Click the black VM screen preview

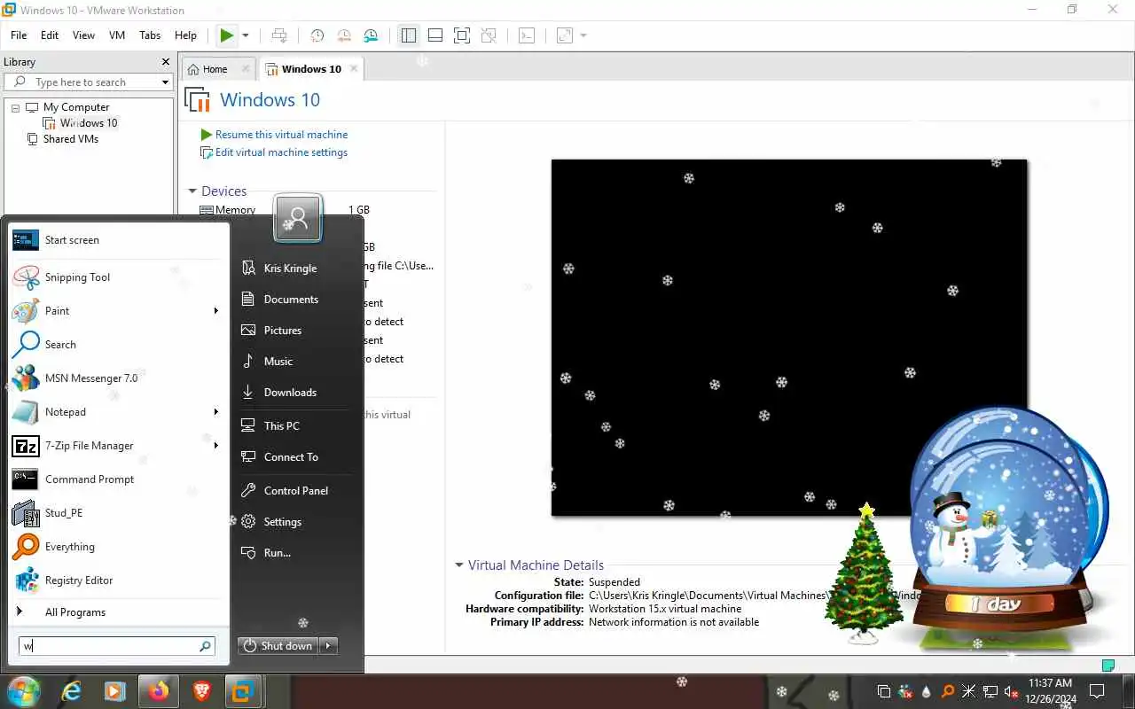pyautogui.click(x=789, y=338)
